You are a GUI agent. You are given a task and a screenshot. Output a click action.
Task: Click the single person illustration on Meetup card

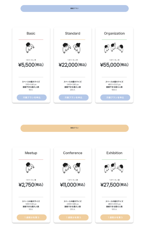tap(30, 167)
